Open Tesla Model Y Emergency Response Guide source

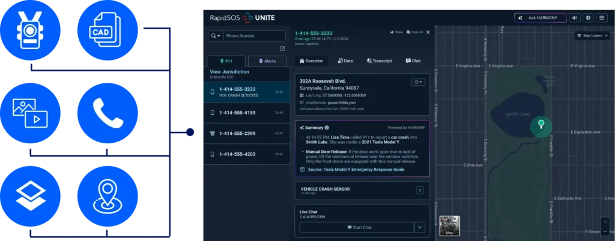coord(356,170)
